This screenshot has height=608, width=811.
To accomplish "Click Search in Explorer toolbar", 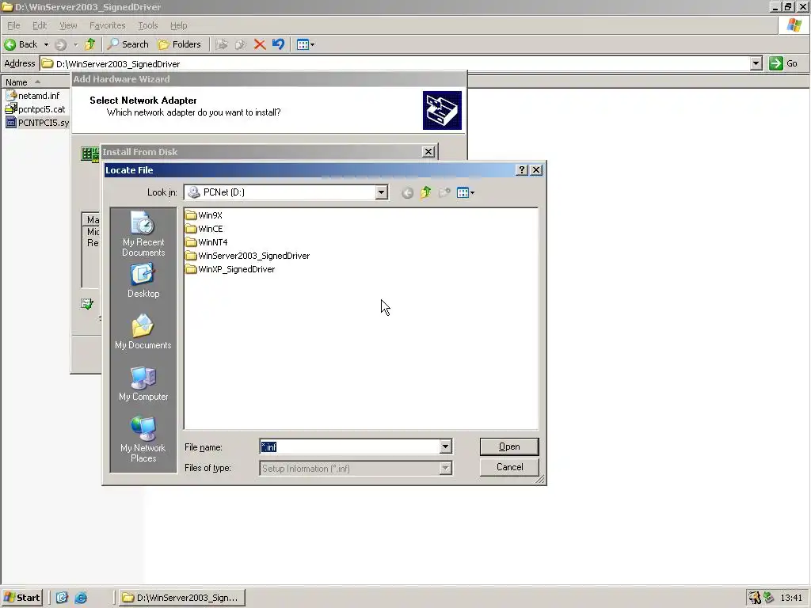I will pyautogui.click(x=128, y=44).
